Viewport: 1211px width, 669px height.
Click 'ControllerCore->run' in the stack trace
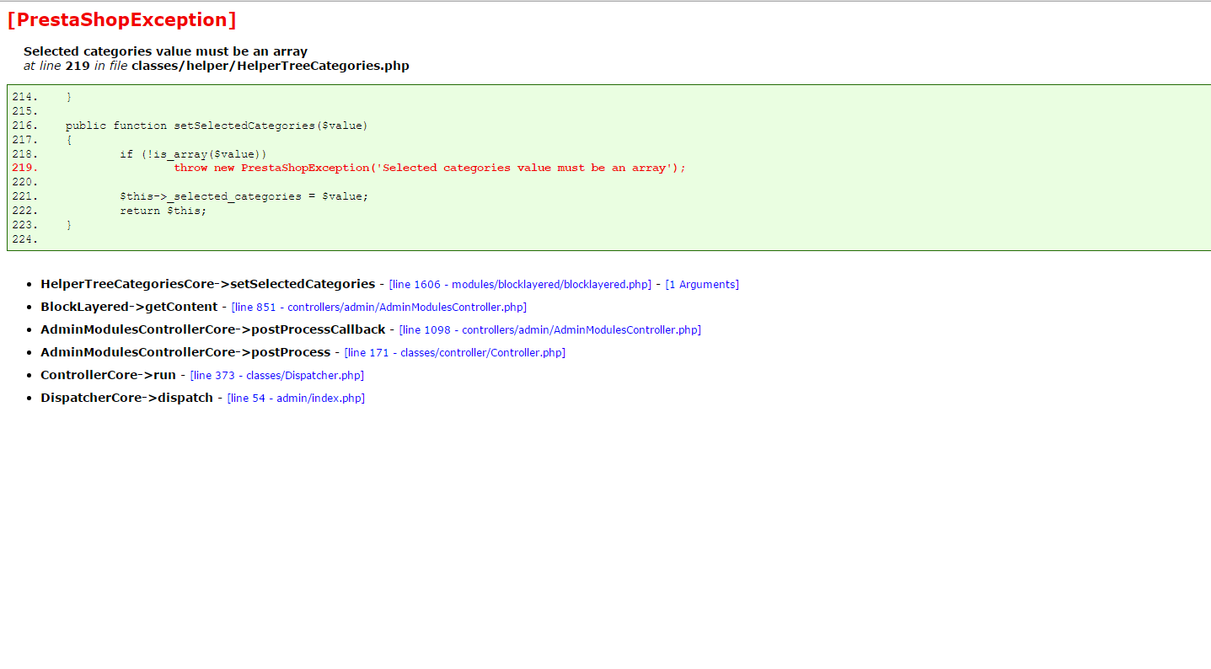point(109,375)
